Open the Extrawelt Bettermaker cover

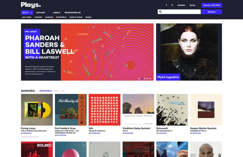point(172,110)
